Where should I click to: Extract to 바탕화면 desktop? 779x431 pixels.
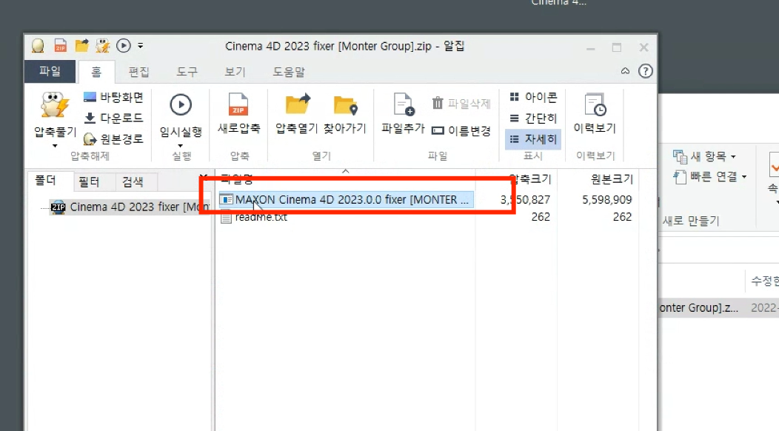tap(114, 97)
